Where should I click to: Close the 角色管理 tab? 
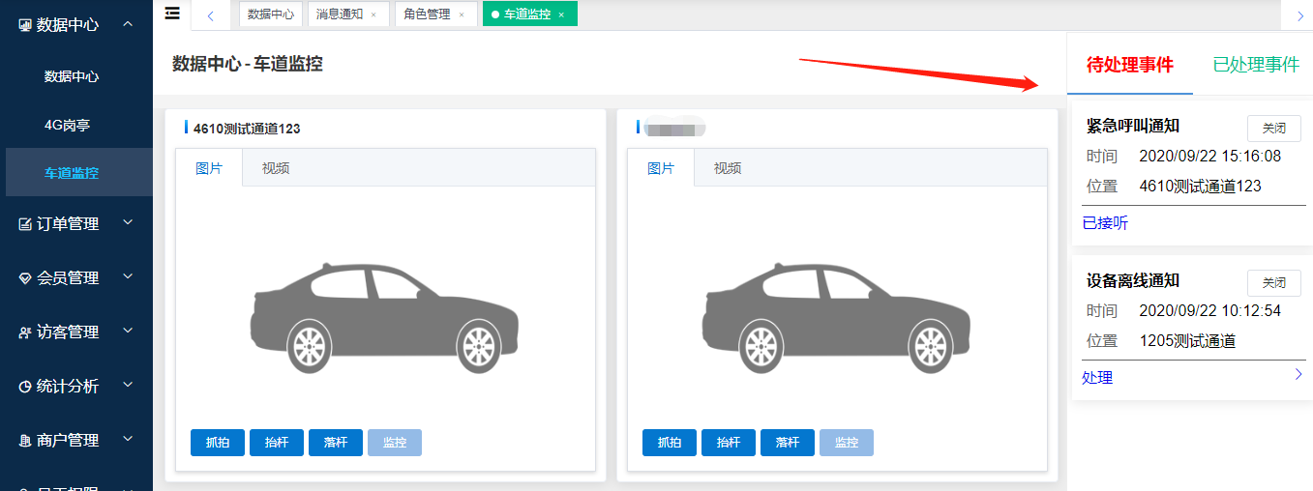click(462, 14)
